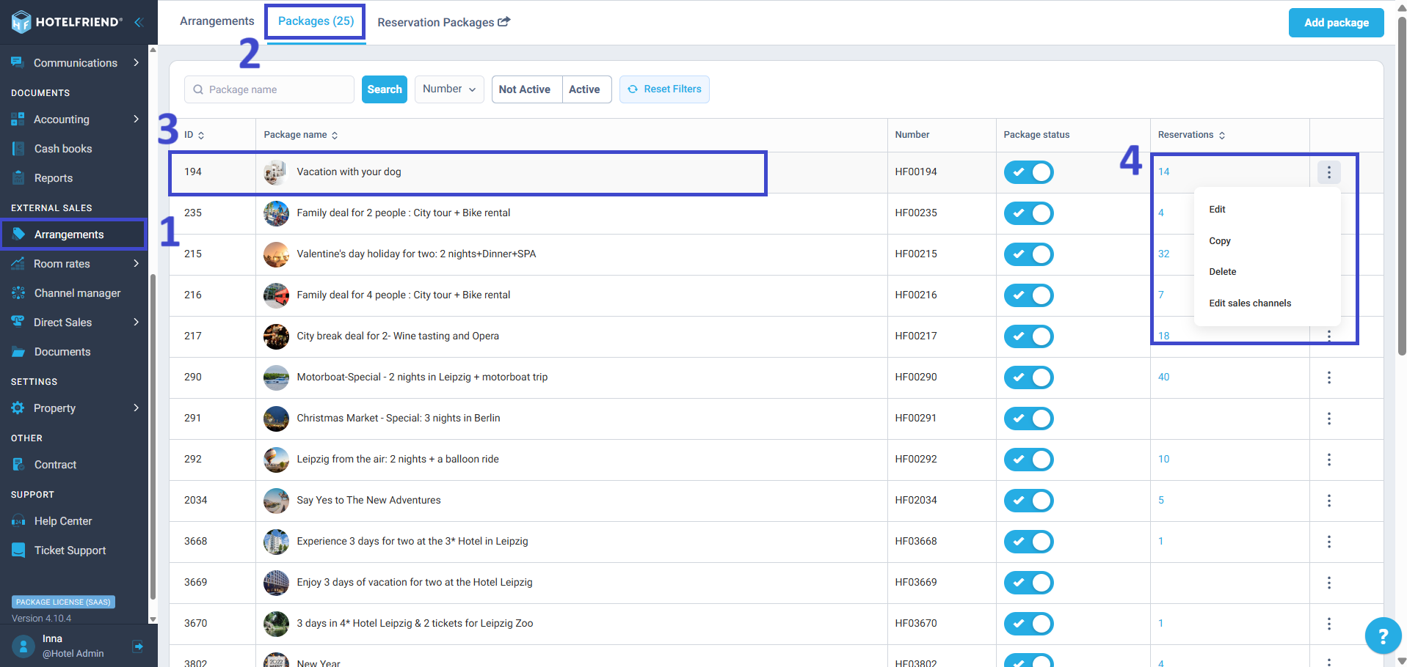Expand Accounting submenu chevron
Viewport: 1407px width, 667px height.
[x=136, y=119]
